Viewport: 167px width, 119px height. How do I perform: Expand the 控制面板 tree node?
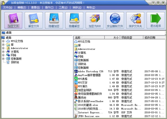3,59
